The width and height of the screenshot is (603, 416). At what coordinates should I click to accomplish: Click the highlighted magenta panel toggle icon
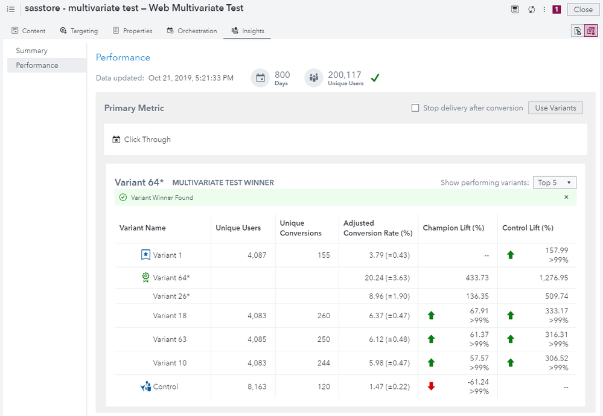coord(590,31)
